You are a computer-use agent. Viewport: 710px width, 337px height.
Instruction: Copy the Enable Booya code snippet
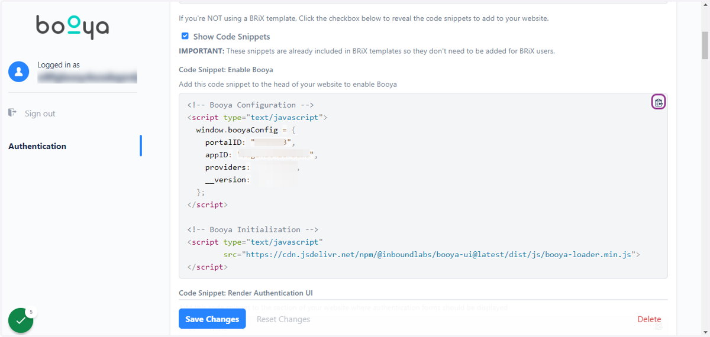pyautogui.click(x=659, y=102)
